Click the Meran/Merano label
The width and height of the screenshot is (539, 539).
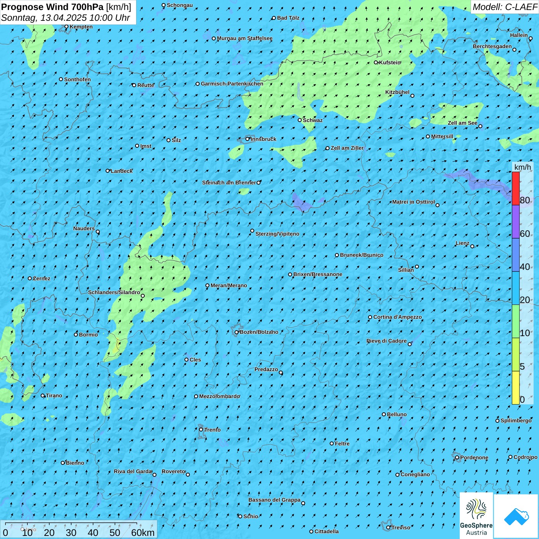click(229, 285)
